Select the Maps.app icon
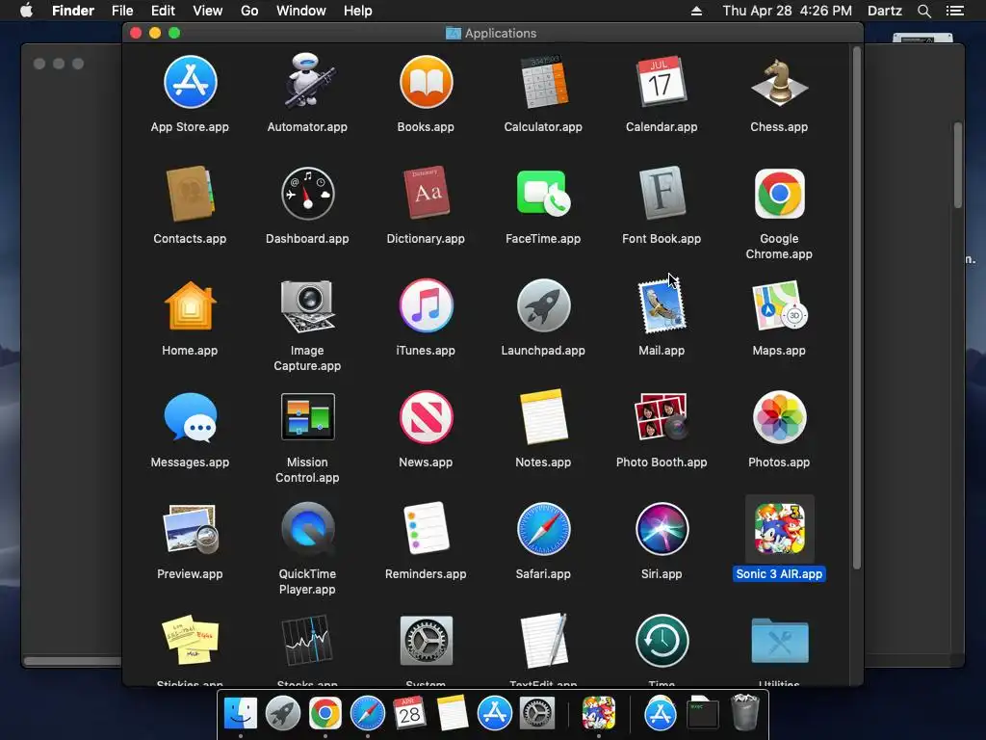The image size is (986, 740). tap(779, 305)
